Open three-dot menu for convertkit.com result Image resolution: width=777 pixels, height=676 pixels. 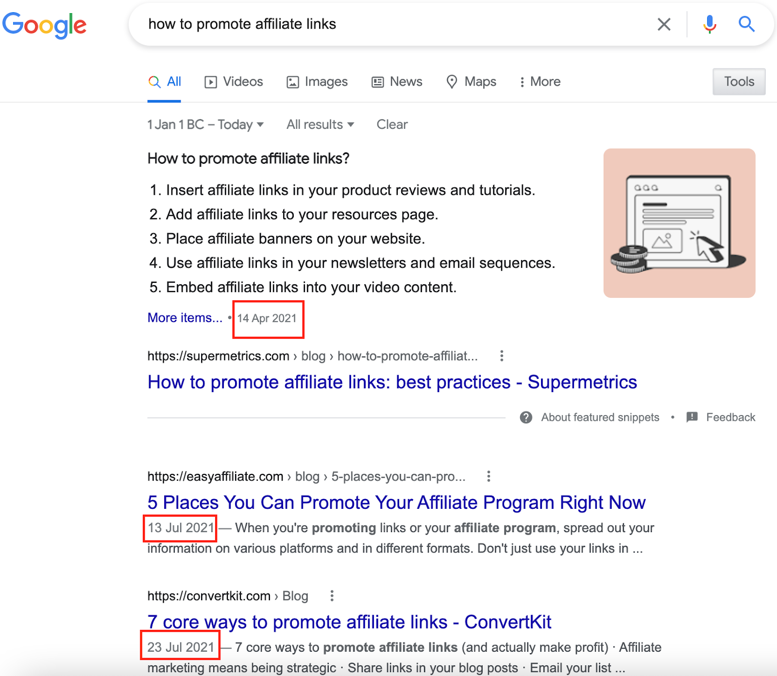pos(332,596)
